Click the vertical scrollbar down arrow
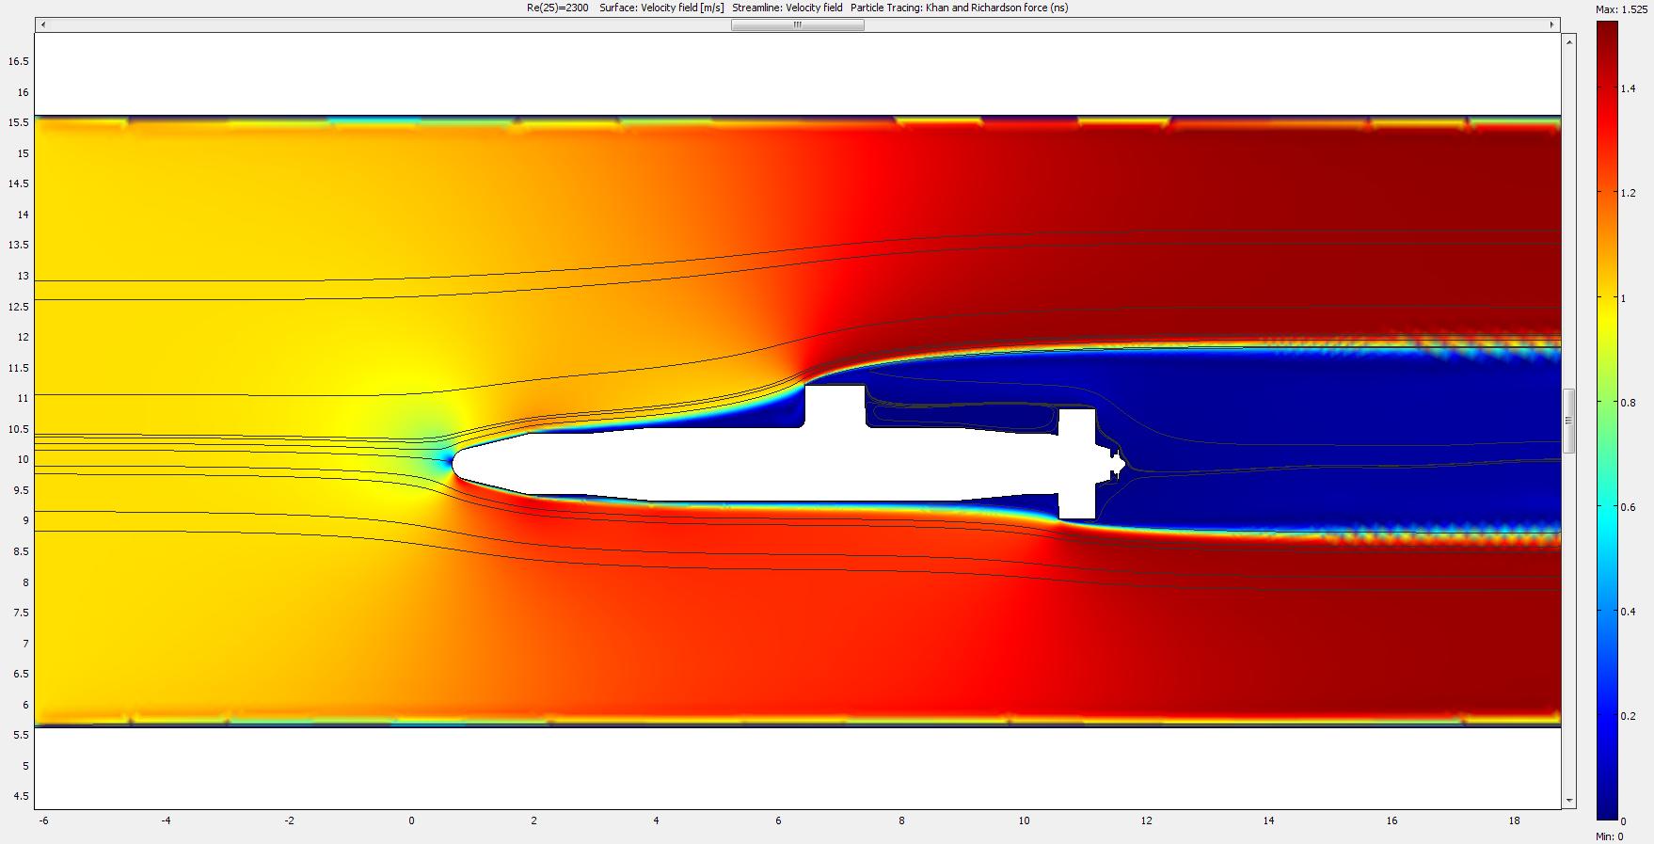This screenshot has height=844, width=1654. (1569, 800)
